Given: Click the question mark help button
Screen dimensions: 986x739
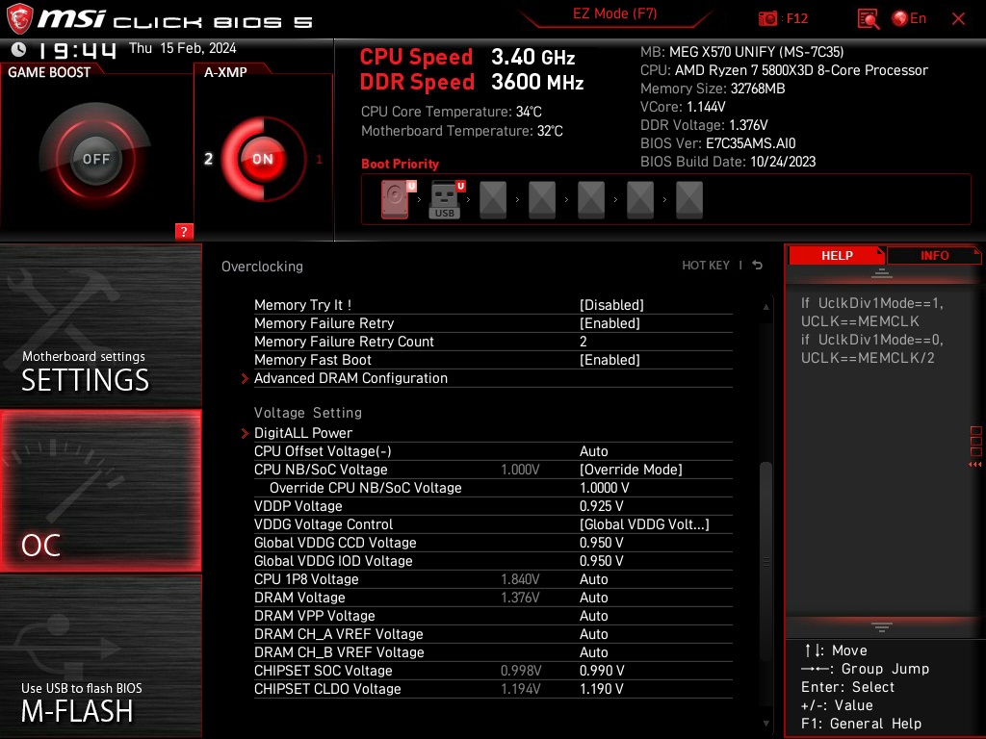Looking at the screenshot, I should [184, 231].
